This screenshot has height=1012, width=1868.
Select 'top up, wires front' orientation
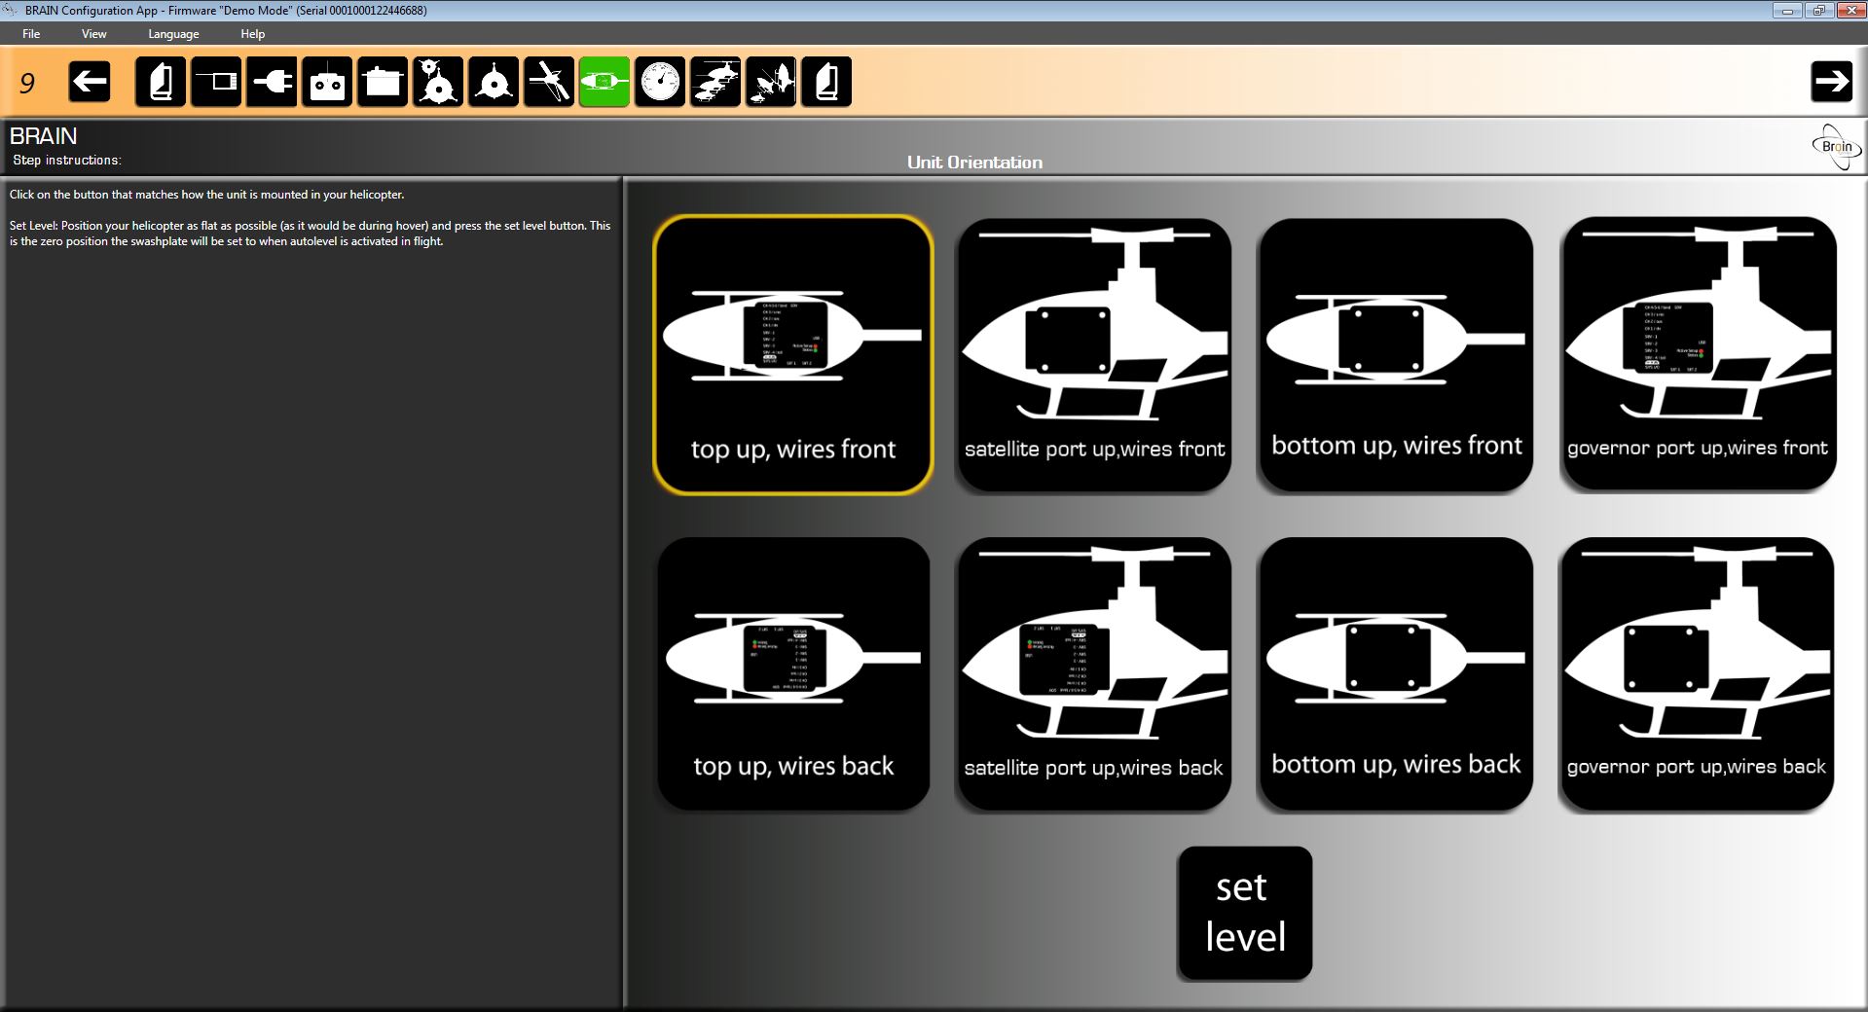[793, 355]
